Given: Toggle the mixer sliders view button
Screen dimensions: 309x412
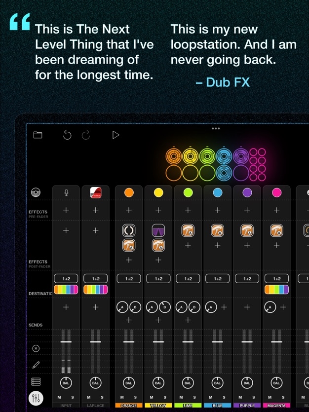Looking at the screenshot, I should point(36,398).
